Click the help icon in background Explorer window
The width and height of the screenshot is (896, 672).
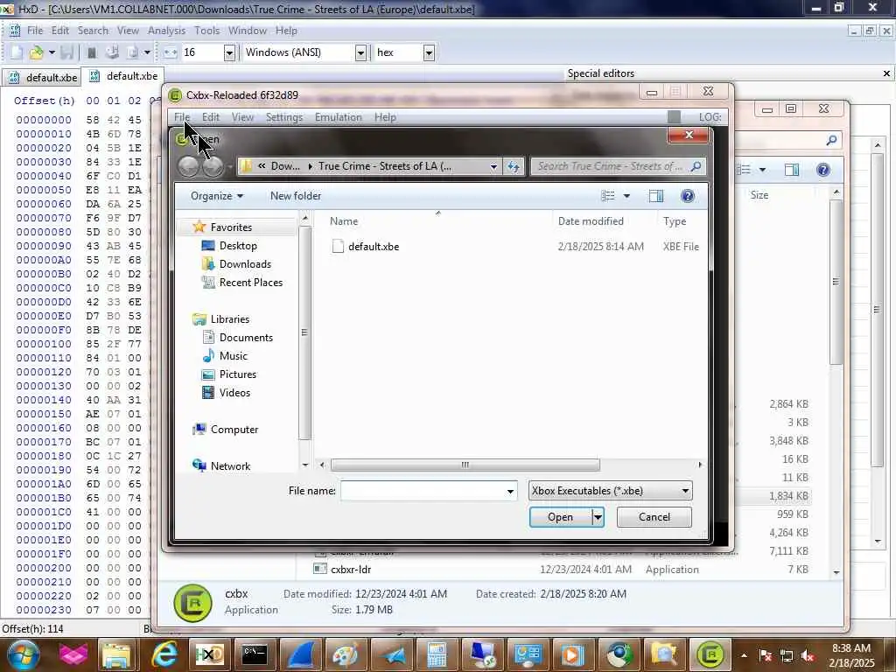click(822, 170)
